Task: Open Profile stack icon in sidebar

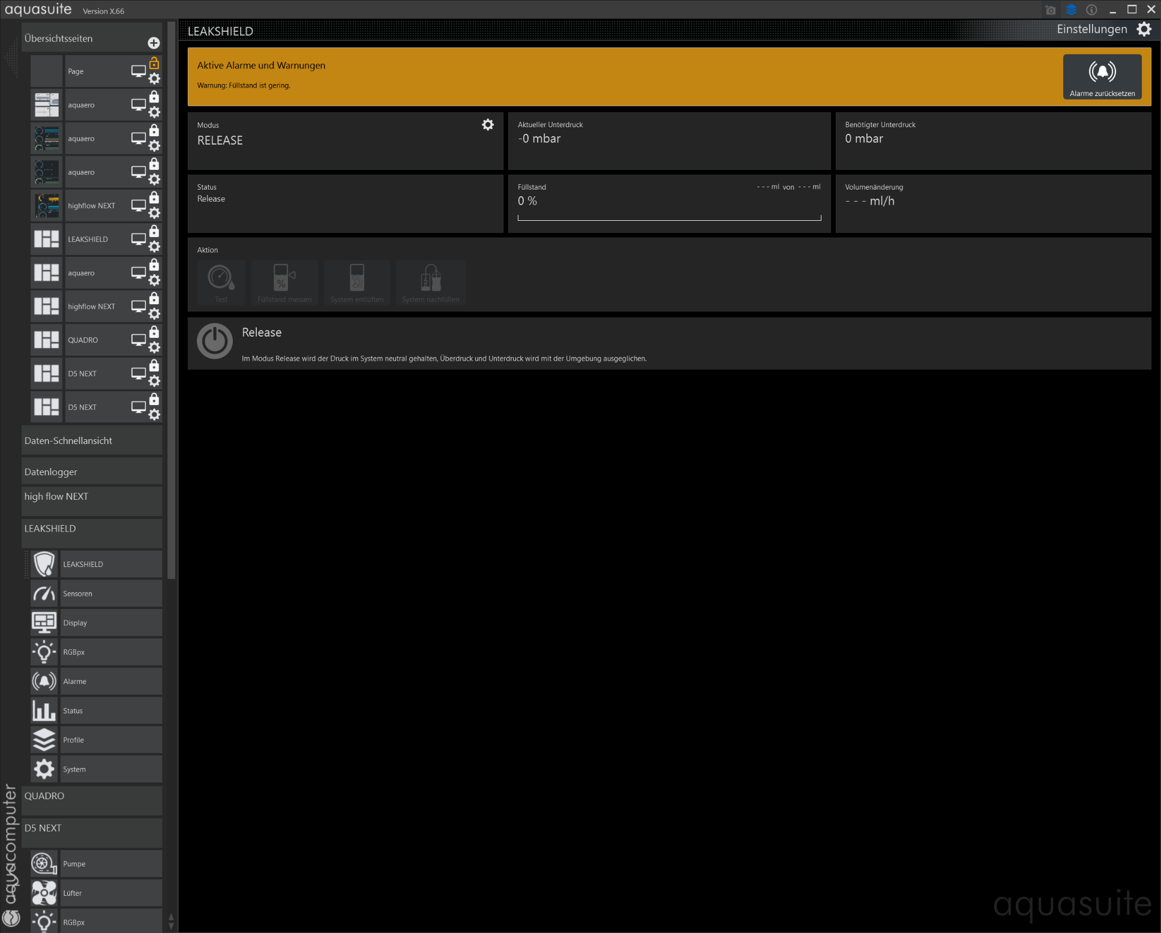Action: [44, 740]
